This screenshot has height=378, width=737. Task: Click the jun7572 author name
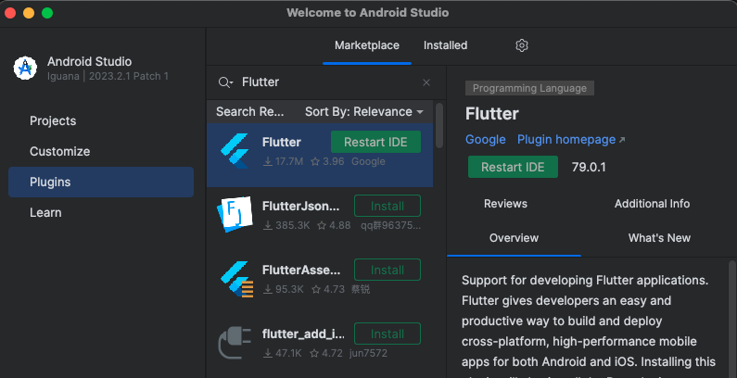[x=368, y=353]
